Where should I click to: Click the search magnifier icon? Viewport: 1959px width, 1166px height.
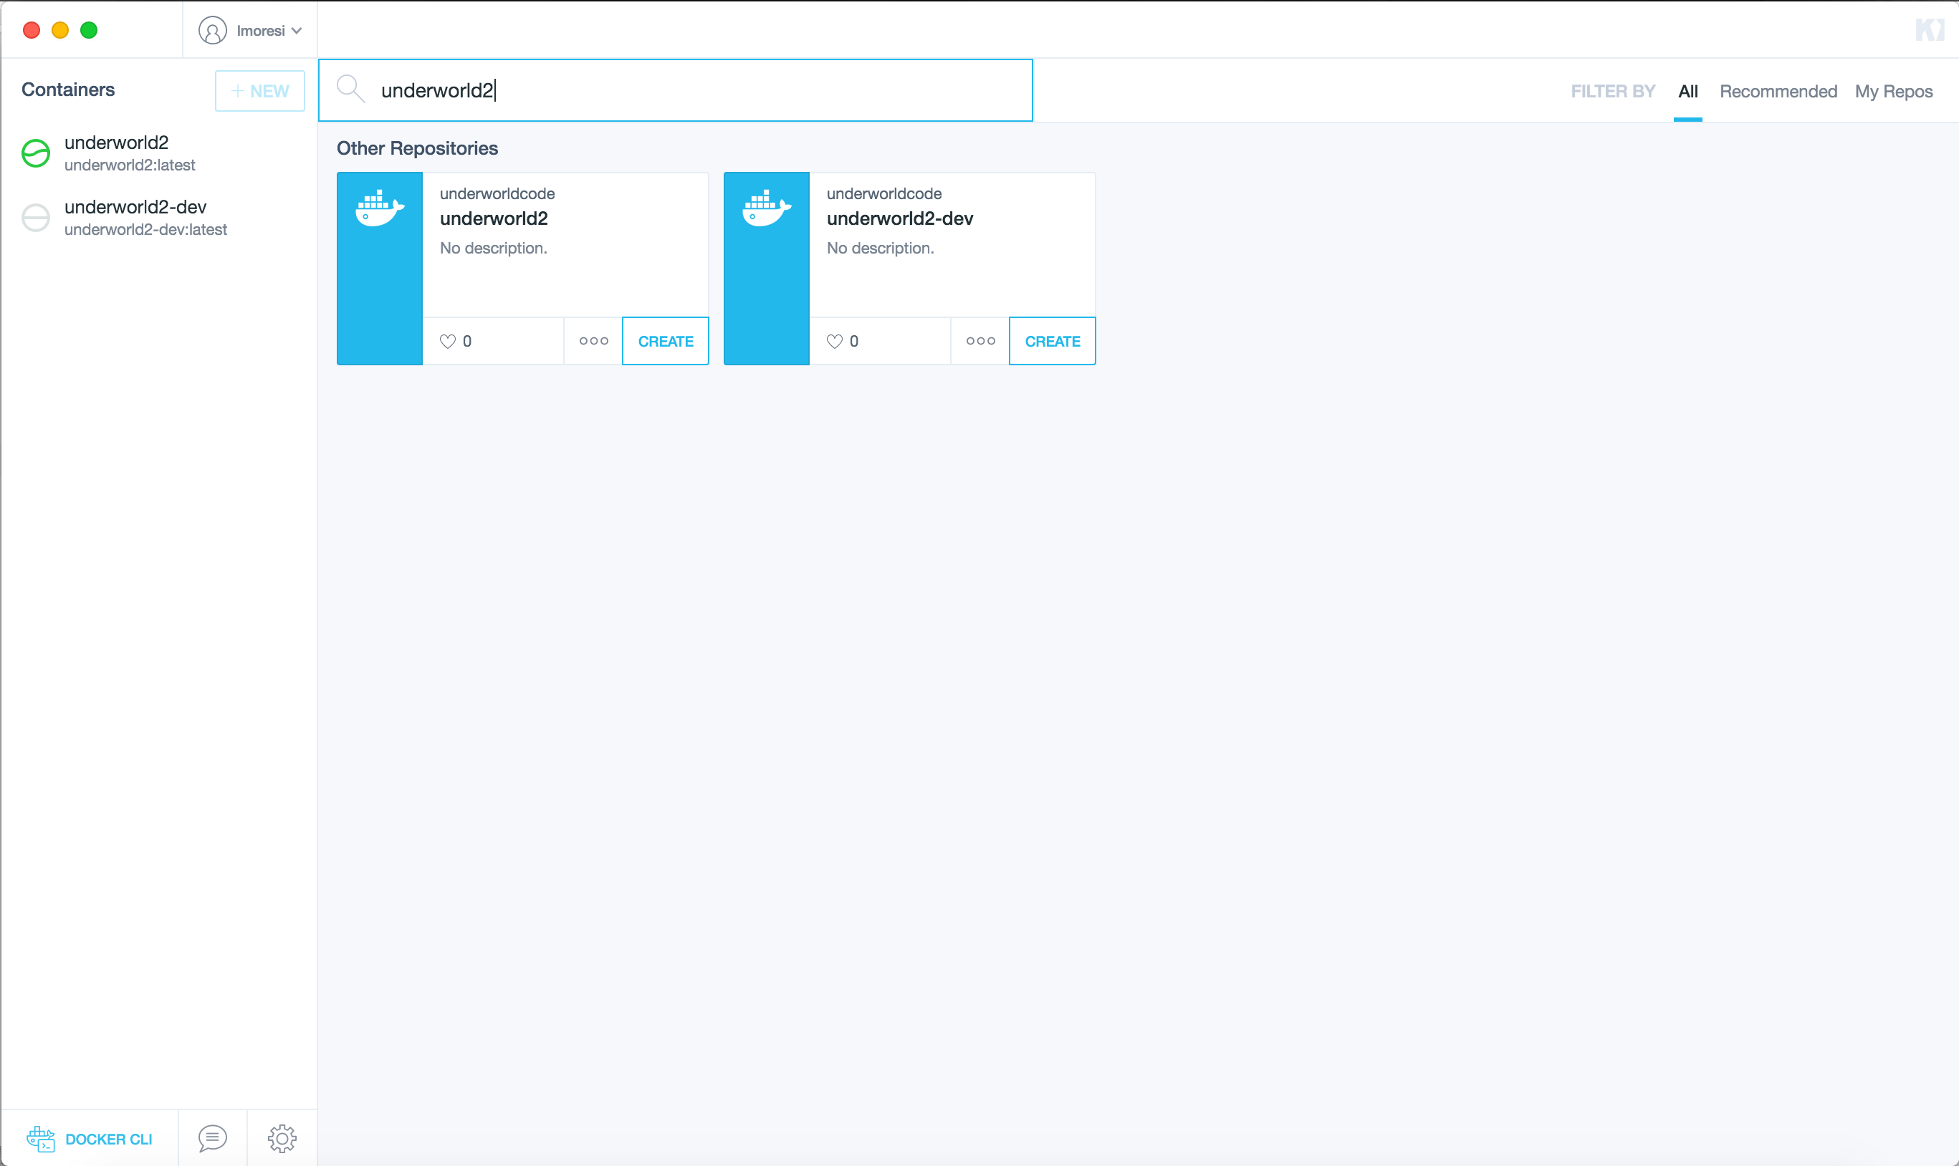(x=350, y=89)
